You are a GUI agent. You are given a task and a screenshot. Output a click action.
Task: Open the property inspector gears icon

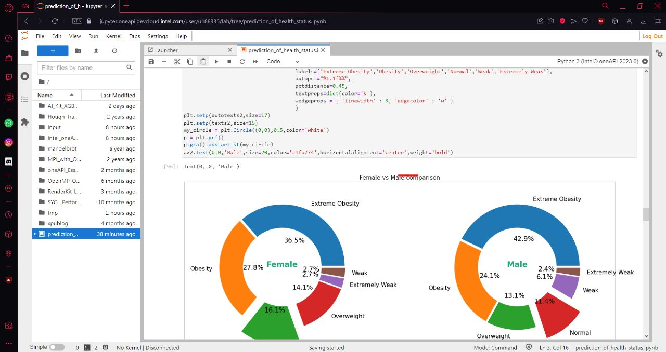tap(659, 53)
